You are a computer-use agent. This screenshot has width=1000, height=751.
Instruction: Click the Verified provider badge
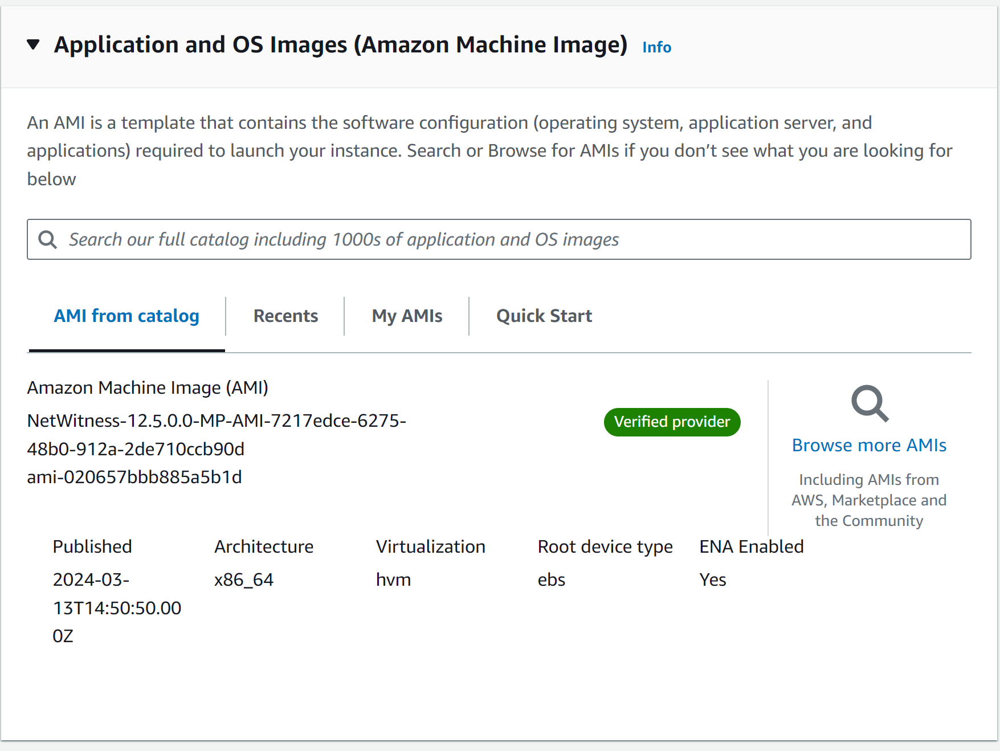tap(672, 422)
